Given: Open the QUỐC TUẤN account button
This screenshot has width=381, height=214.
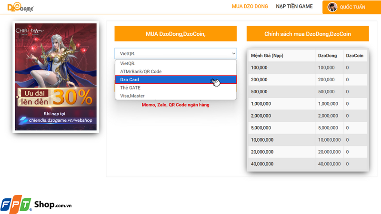Looking at the screenshot, I should [351, 7].
